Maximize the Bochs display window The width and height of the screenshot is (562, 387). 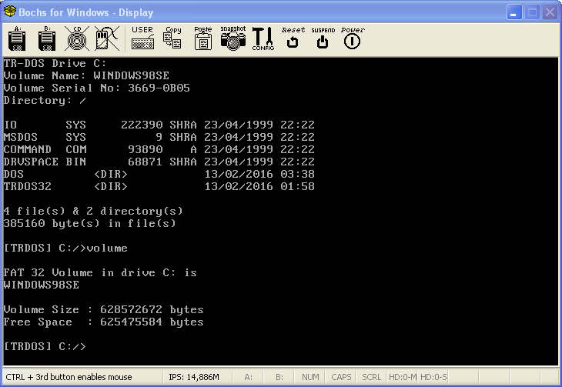point(532,12)
